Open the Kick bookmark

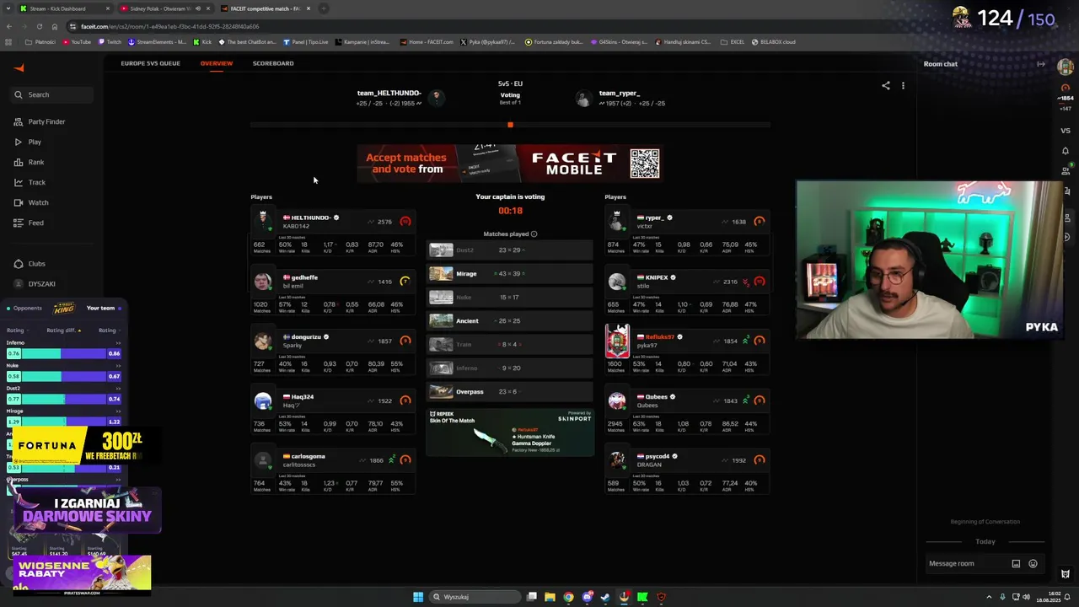pos(202,42)
